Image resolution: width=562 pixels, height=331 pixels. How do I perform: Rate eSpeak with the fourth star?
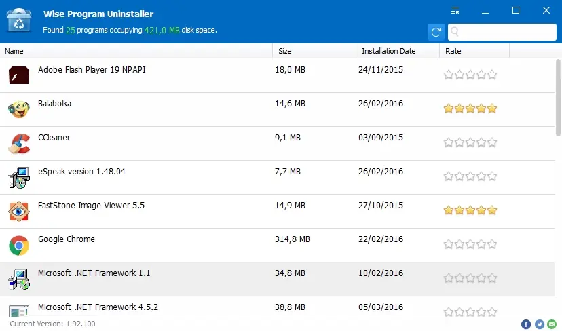tap(481, 176)
